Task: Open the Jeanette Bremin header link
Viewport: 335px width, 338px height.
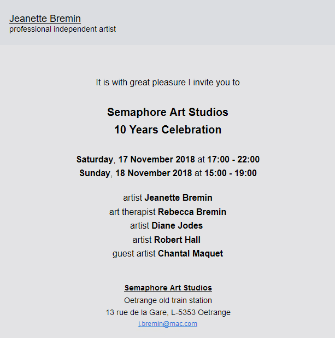Action: [45, 19]
